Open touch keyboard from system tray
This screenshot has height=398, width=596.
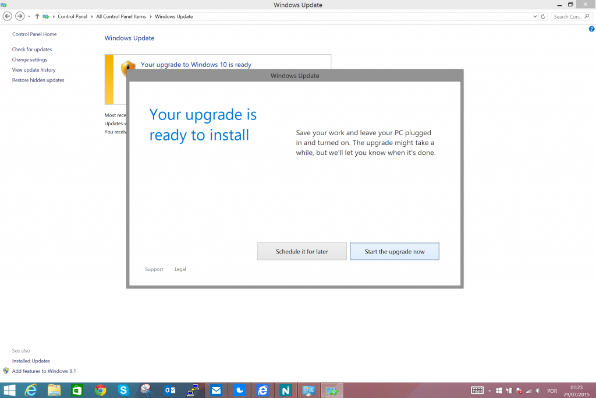pos(477,390)
